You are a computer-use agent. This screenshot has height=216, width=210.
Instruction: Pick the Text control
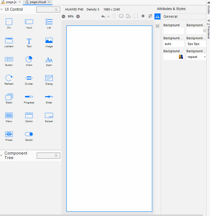pos(29,42)
